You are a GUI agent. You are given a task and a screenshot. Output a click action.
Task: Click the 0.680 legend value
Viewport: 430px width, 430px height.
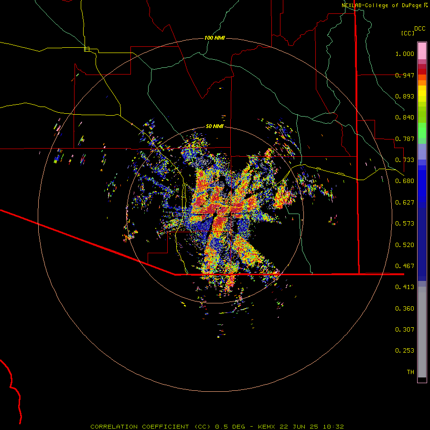coord(405,181)
